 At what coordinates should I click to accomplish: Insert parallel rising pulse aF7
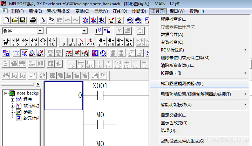[120, 42]
